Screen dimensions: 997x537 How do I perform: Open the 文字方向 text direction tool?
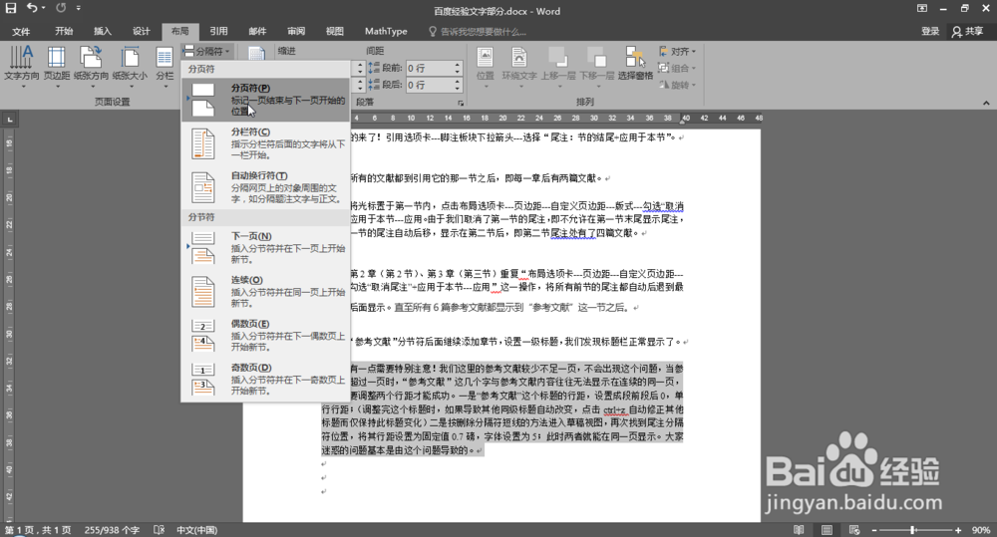[x=22, y=66]
